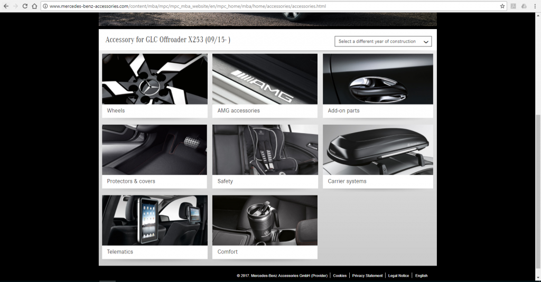Click the extension icon beside the bookmark star
The width and height of the screenshot is (541, 282).
514,6
